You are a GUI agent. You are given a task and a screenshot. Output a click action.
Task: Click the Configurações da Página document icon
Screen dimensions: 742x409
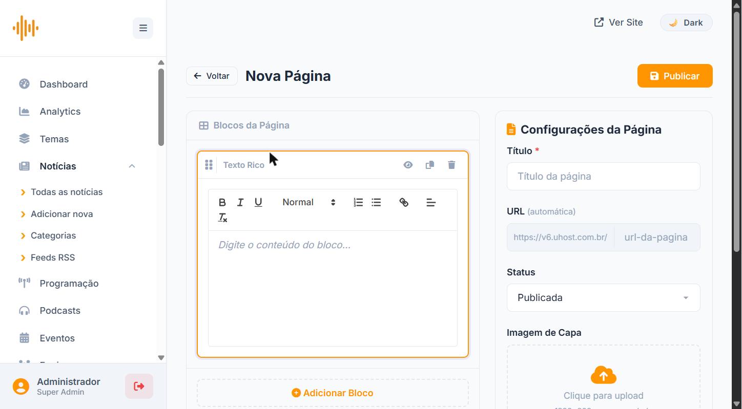tap(511, 129)
